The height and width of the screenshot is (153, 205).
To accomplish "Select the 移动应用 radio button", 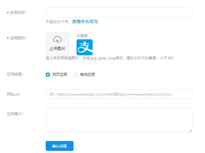I will [x=76, y=75].
